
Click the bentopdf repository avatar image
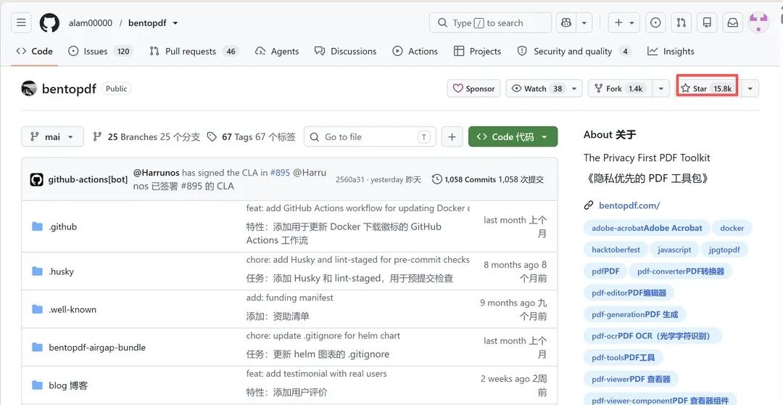(29, 89)
